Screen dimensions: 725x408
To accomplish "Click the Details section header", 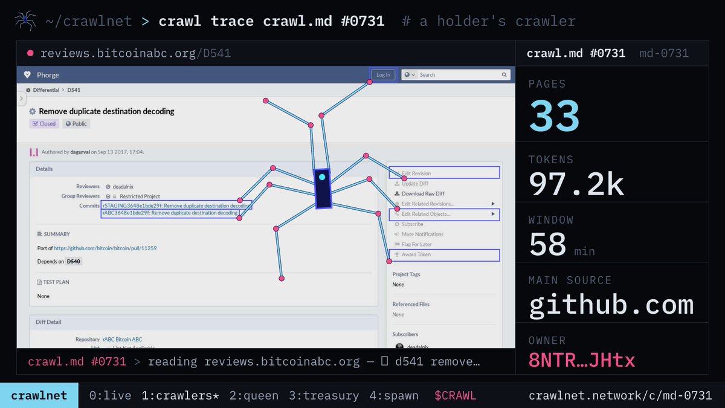I will 44,169.
